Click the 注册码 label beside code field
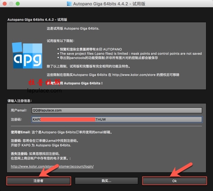 (16, 119)
